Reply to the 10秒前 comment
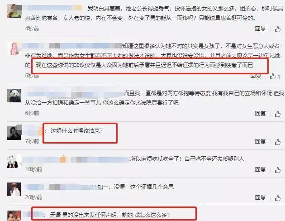The width and height of the screenshot is (285, 221). (260, 170)
